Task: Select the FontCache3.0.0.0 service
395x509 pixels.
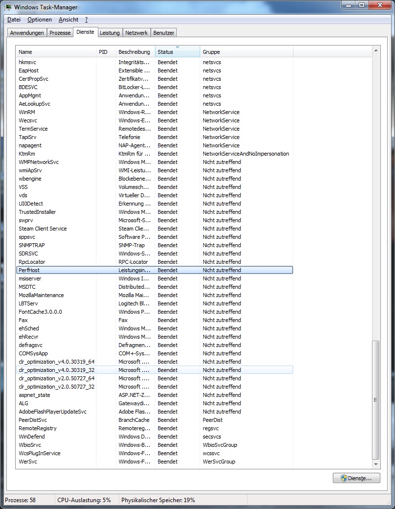Action: click(x=155, y=312)
